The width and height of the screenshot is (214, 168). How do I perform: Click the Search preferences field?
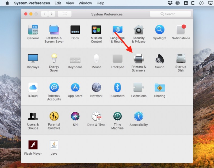170,14
